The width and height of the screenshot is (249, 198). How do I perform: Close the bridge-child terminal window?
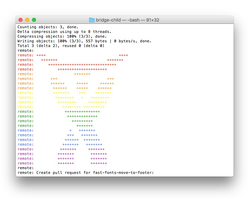(21, 20)
